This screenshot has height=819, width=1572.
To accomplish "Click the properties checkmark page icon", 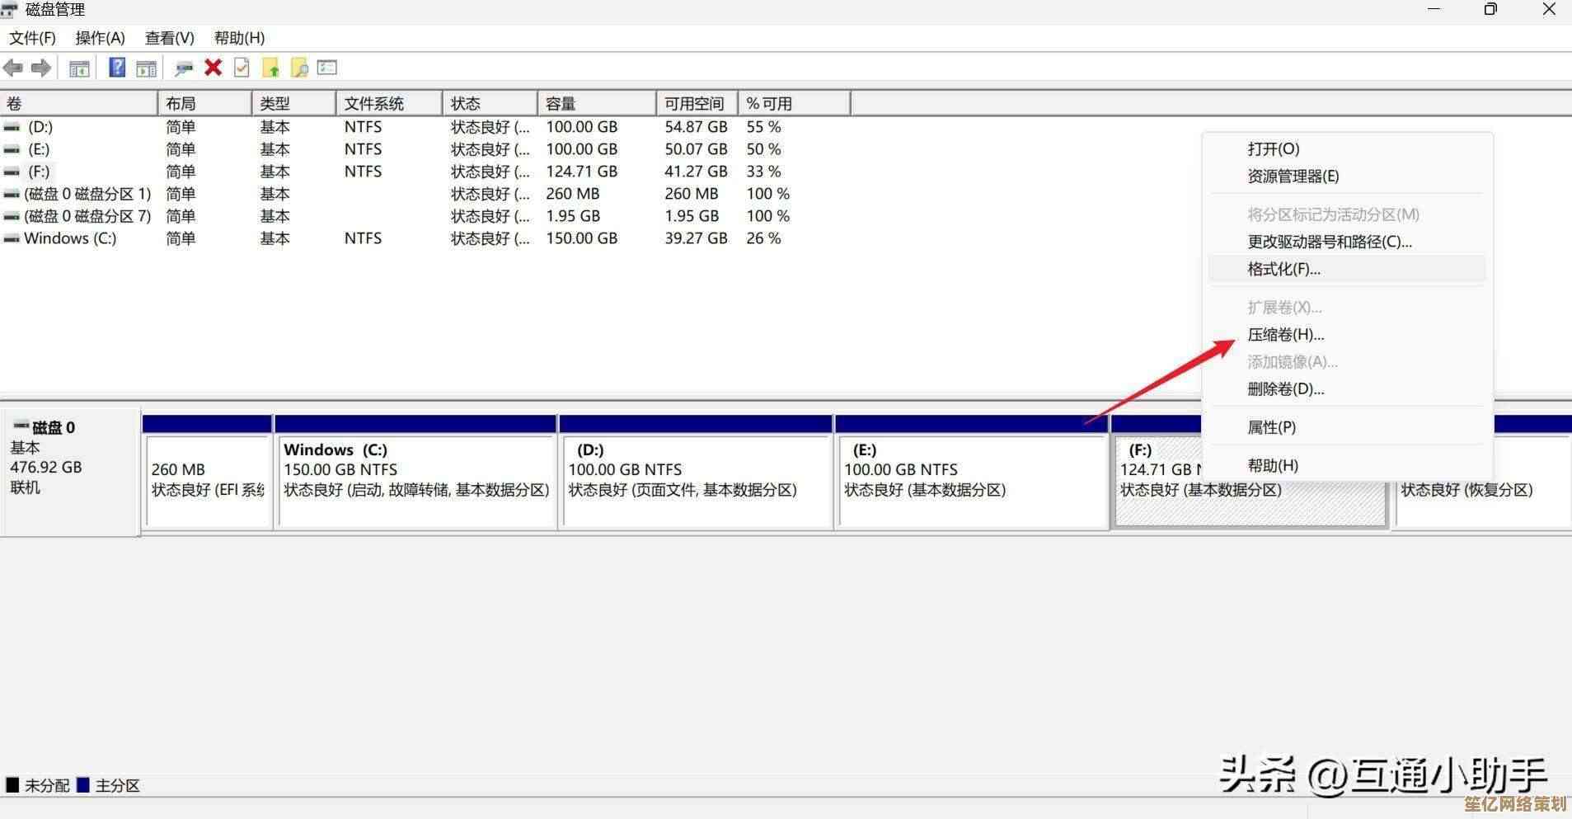I will pyautogui.click(x=242, y=68).
